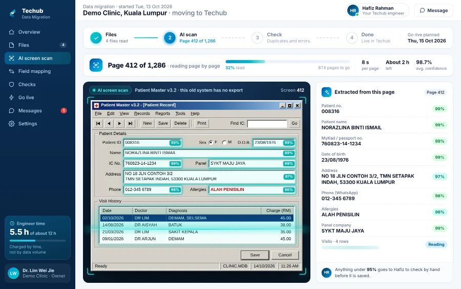
Task: Open Help menu in Patient Master
Action: point(195,113)
